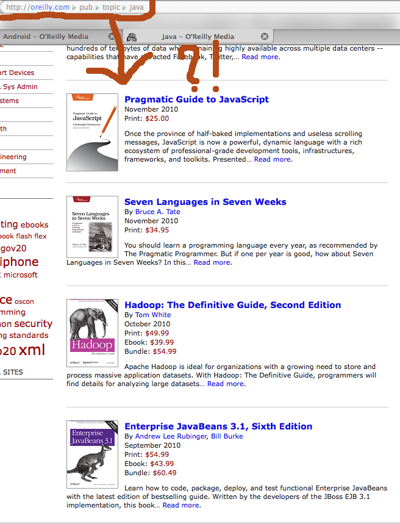Read more about Seven Languages in Seven Weeks
This screenshot has width=400, height=524.
pyautogui.click(x=213, y=262)
